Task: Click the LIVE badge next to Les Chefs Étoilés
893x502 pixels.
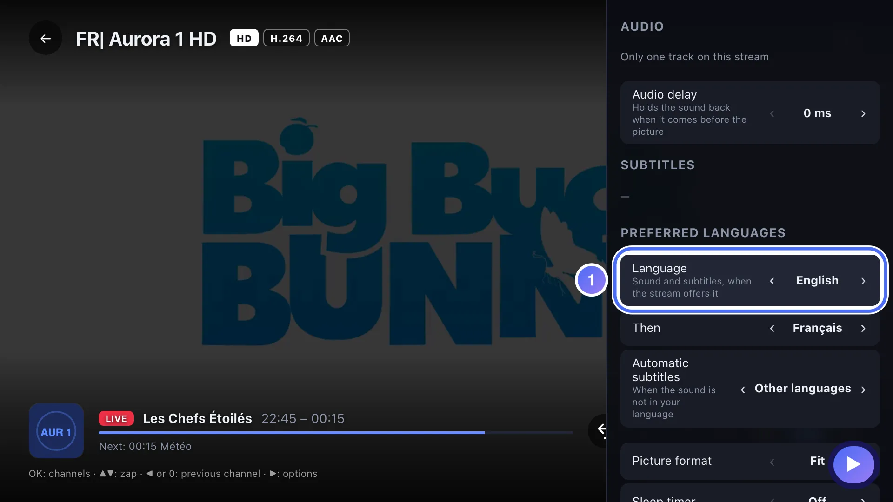Action: (116, 418)
